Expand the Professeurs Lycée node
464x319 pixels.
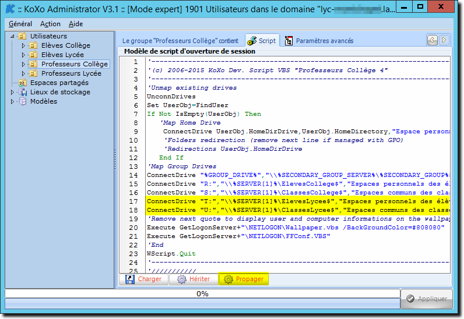[23, 73]
